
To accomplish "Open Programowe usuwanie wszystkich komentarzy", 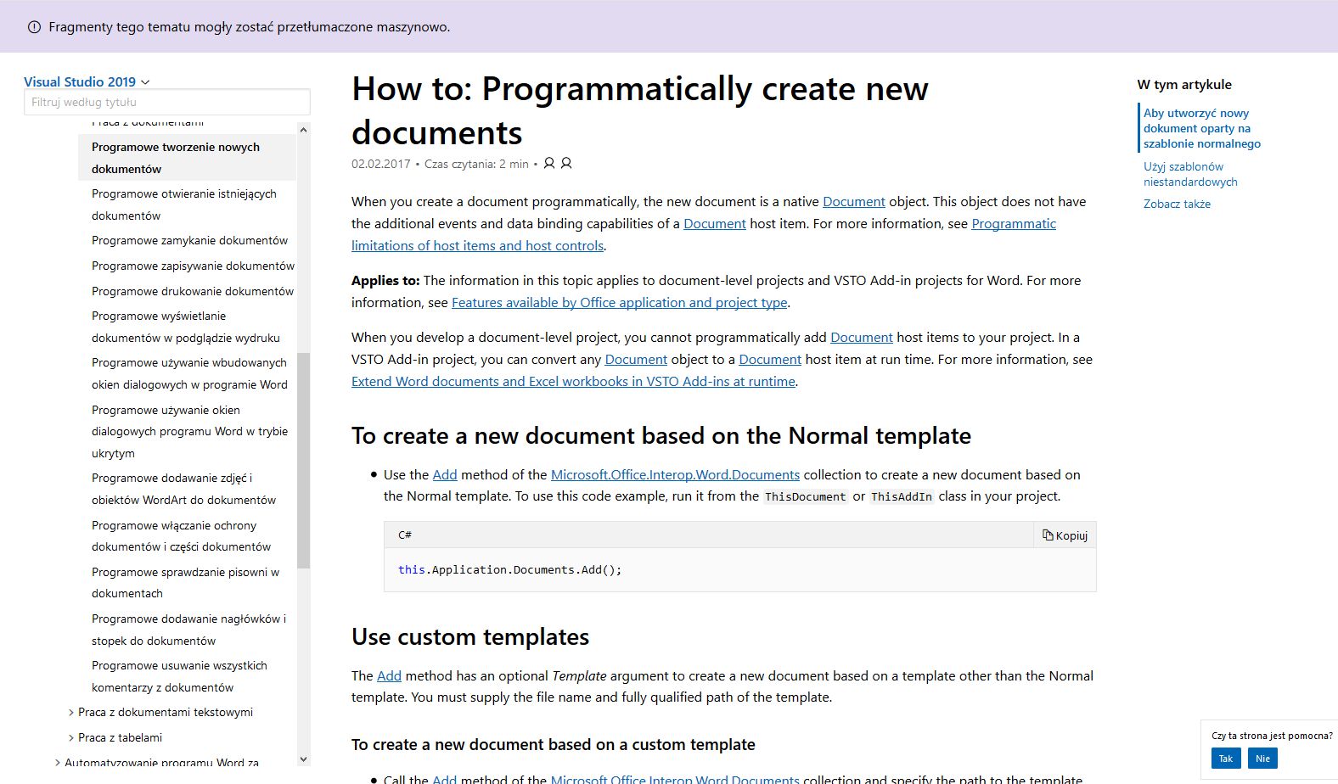I will click(x=179, y=676).
